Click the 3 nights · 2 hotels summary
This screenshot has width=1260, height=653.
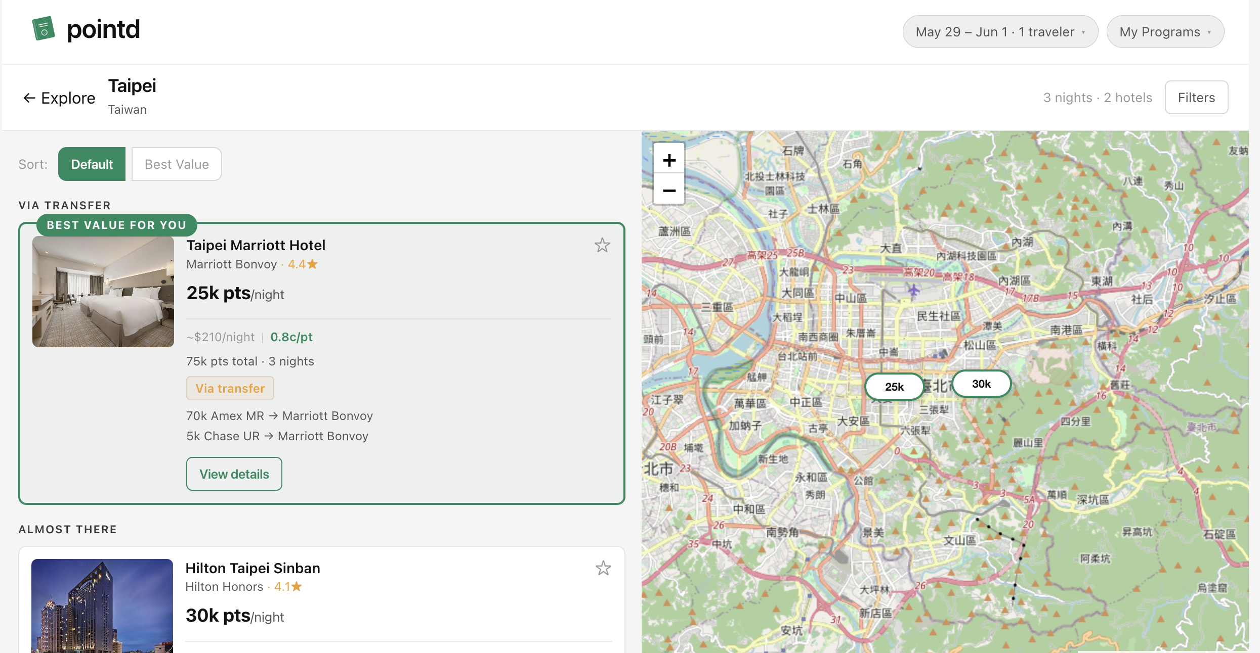(1098, 98)
